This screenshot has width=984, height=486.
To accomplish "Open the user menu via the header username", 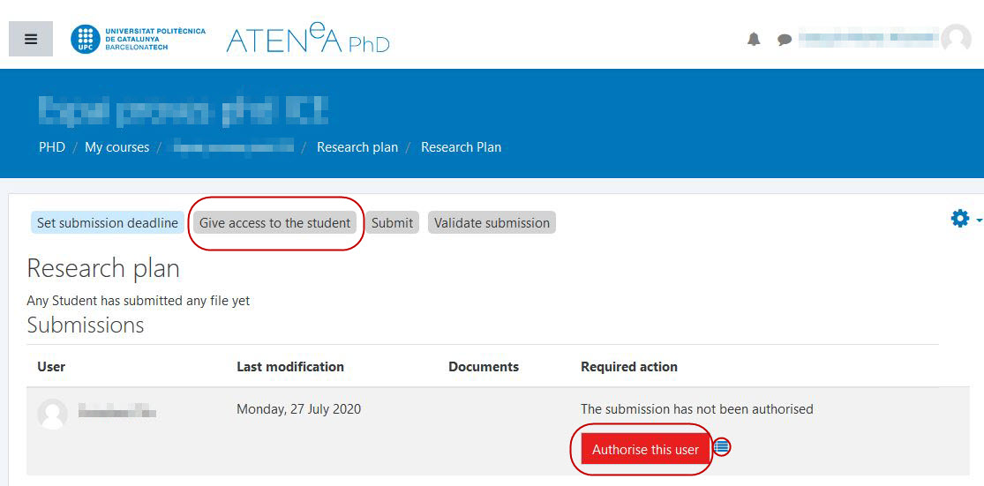I will [867, 39].
